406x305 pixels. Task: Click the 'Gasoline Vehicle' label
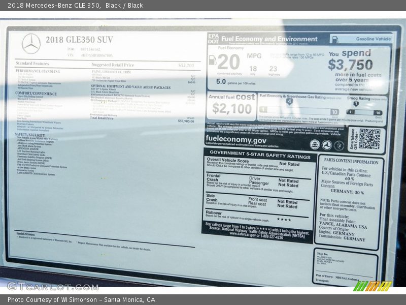click(373, 39)
